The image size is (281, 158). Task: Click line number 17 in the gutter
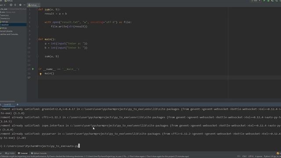pyautogui.click(x=29, y=78)
